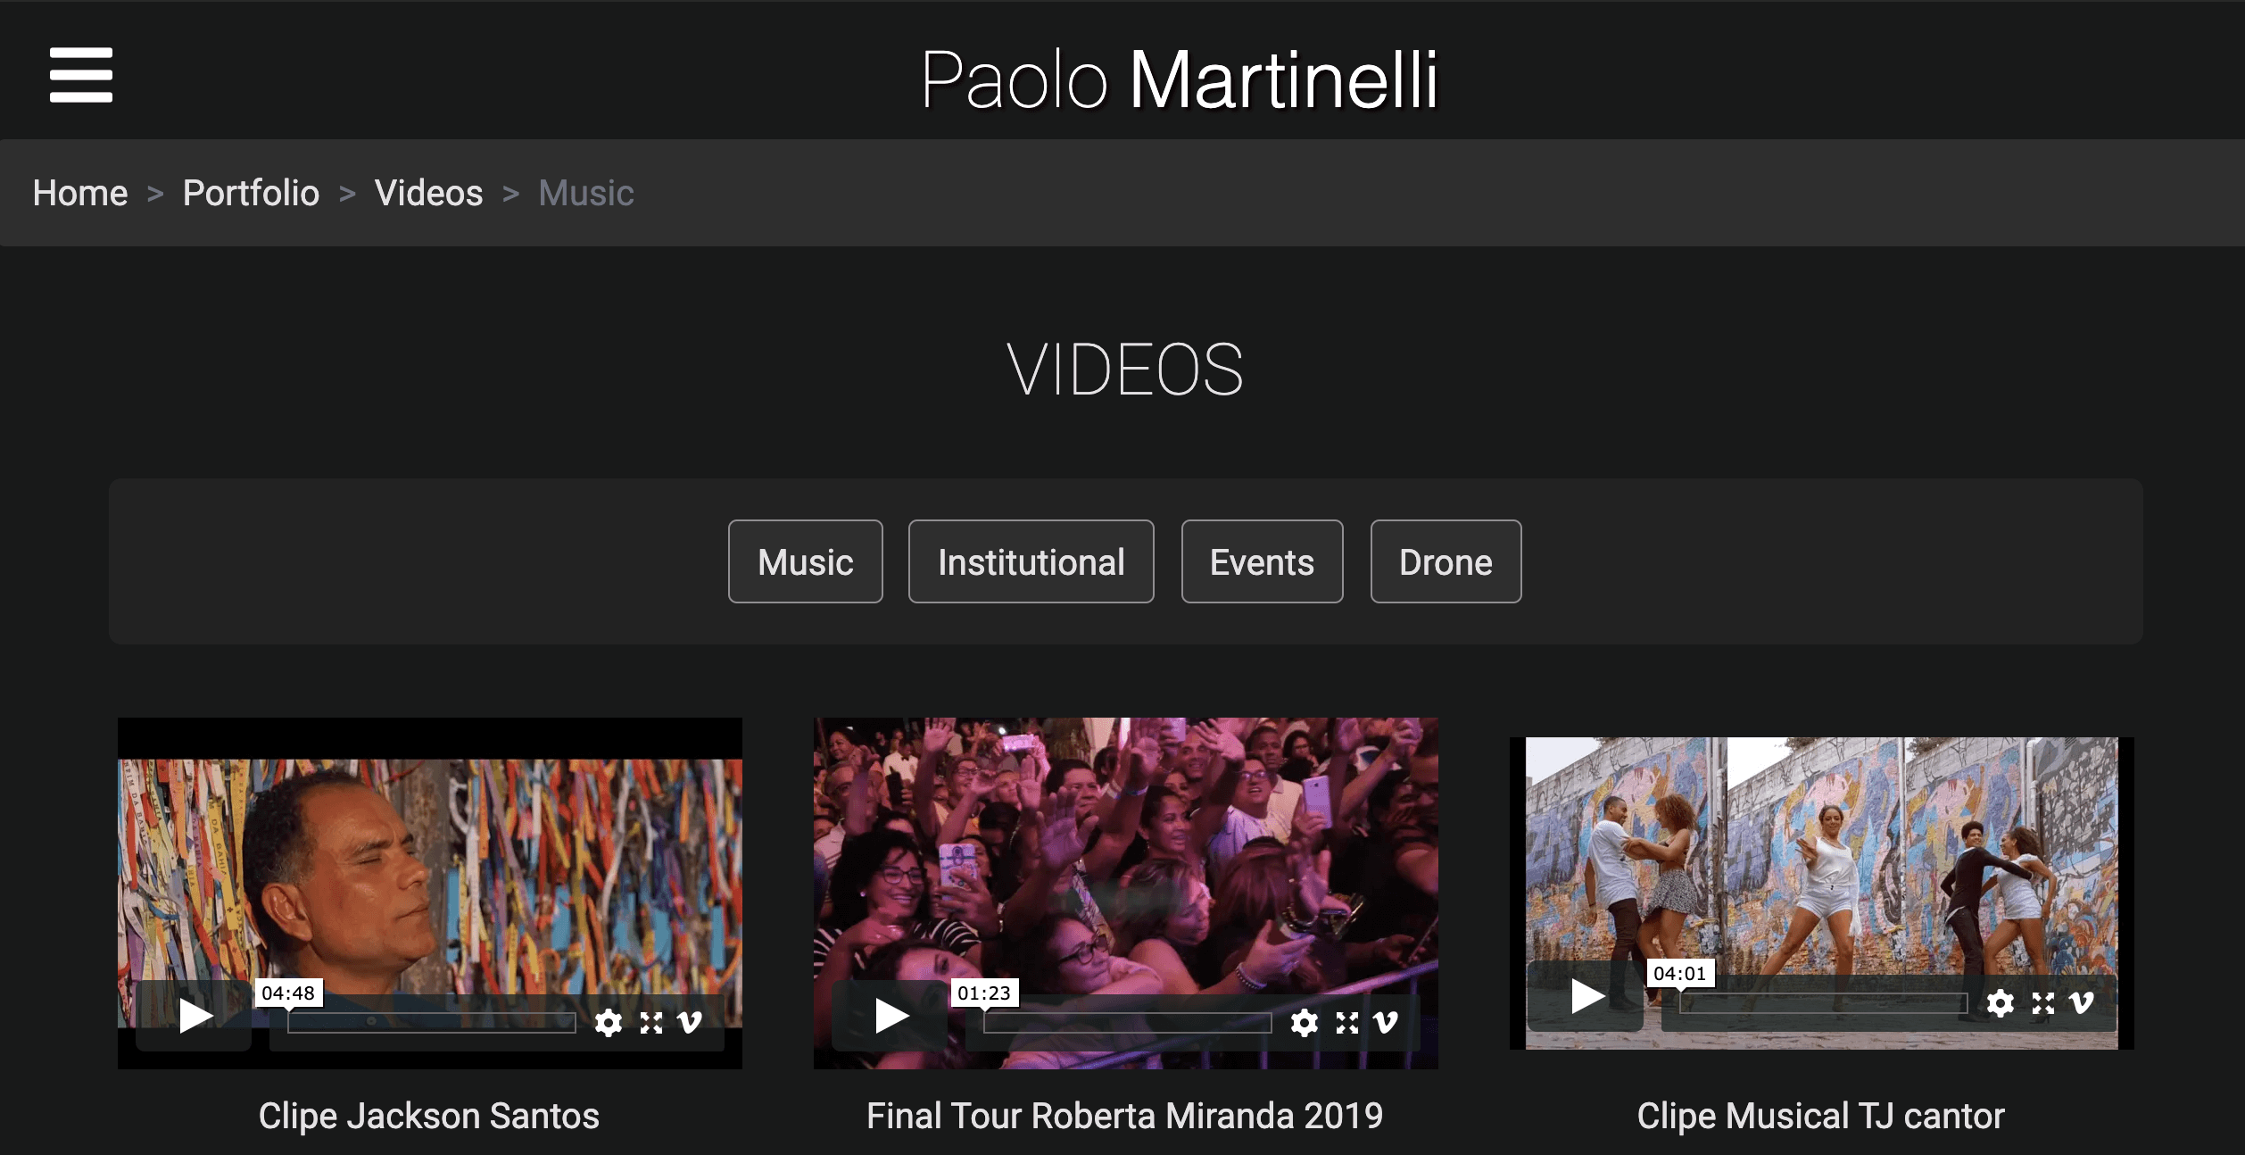Play the Final Tour Roberta Miranda 2019 video
The image size is (2245, 1155).
coord(892,1016)
